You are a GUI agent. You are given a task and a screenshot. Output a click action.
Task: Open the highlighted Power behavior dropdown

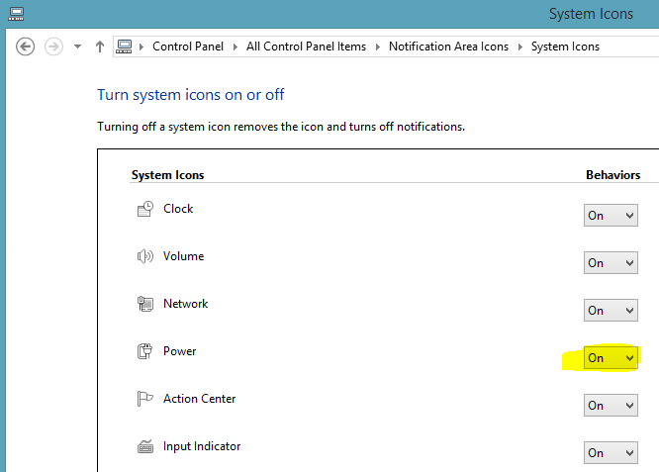point(611,357)
